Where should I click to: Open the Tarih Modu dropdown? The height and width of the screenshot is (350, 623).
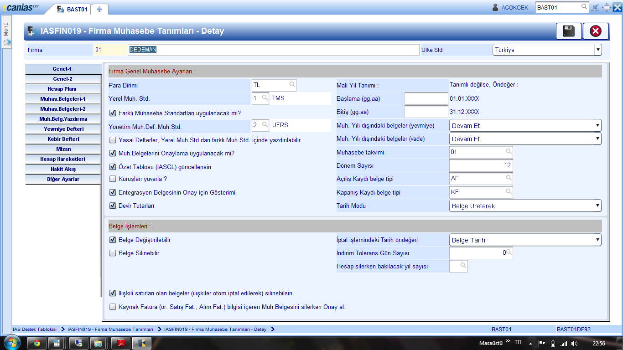[525, 206]
